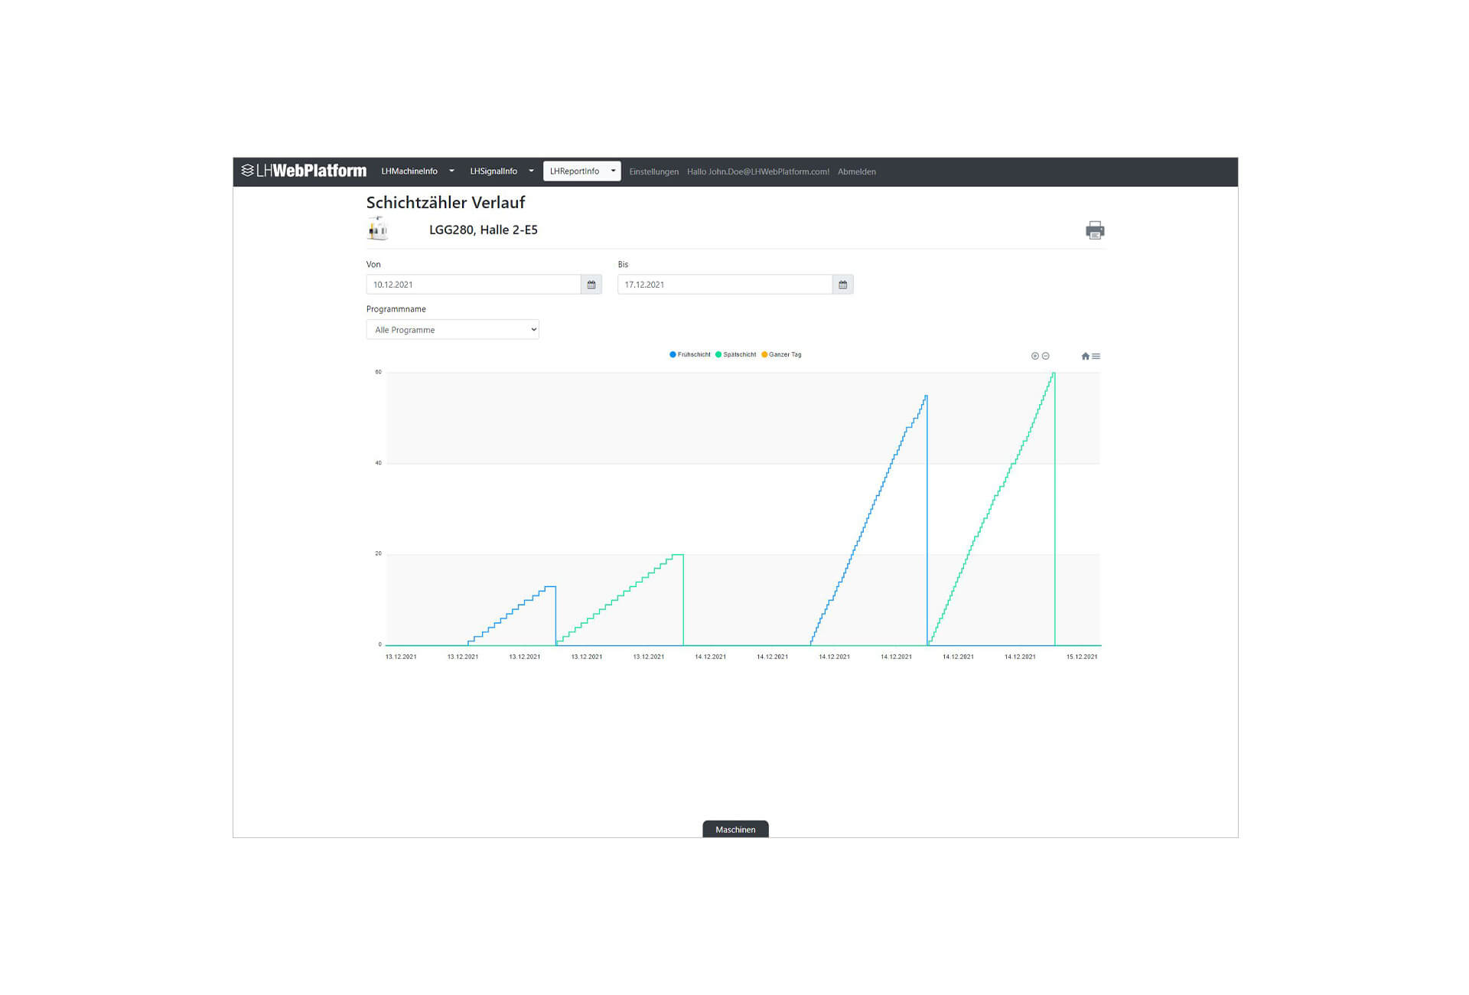Reset chart zoom with home icon
The height and width of the screenshot is (995, 1469).
click(1085, 356)
